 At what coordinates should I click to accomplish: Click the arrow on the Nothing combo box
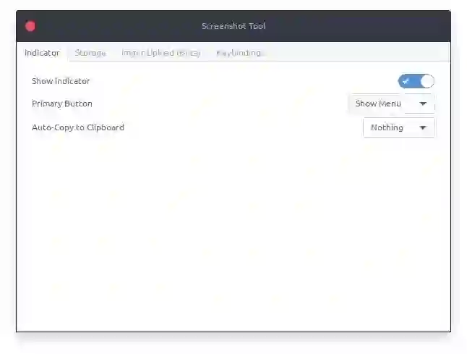pos(423,127)
